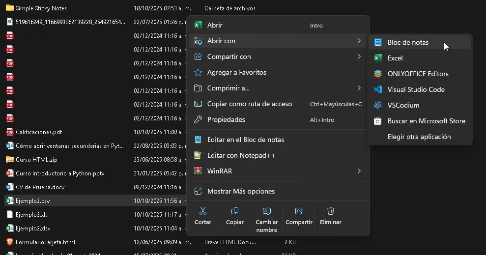Click the zip folder icon of Curso HTML.zip
Viewport: 486px width, 255px height.
pos(10,160)
